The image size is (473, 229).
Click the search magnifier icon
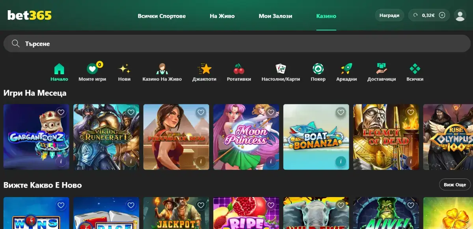point(16,43)
